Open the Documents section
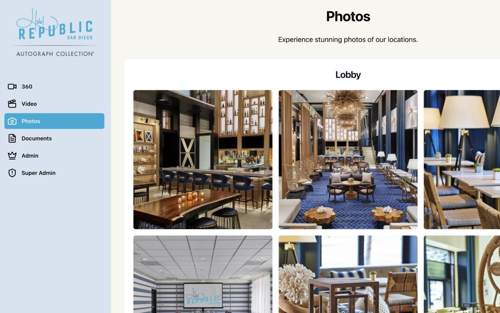Image resolution: width=500 pixels, height=313 pixels. coord(54,138)
